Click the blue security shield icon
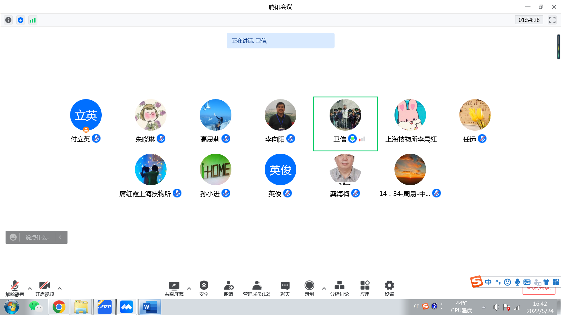The image size is (561, 315). coord(20,20)
